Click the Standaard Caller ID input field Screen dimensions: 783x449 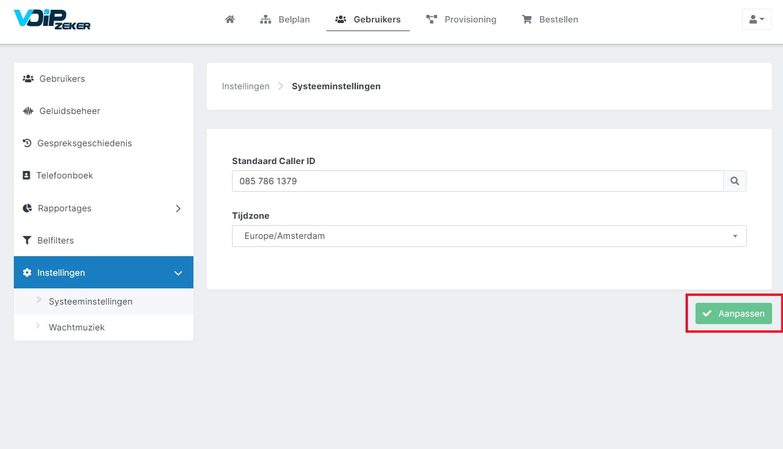point(478,181)
